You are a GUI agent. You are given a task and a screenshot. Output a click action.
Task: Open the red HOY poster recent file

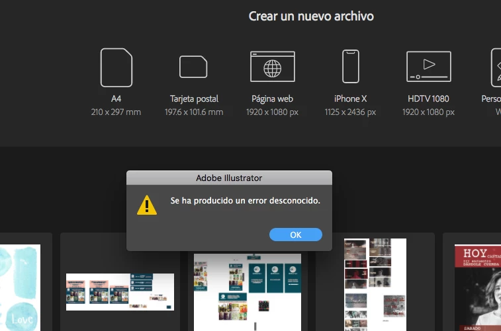[478, 287]
